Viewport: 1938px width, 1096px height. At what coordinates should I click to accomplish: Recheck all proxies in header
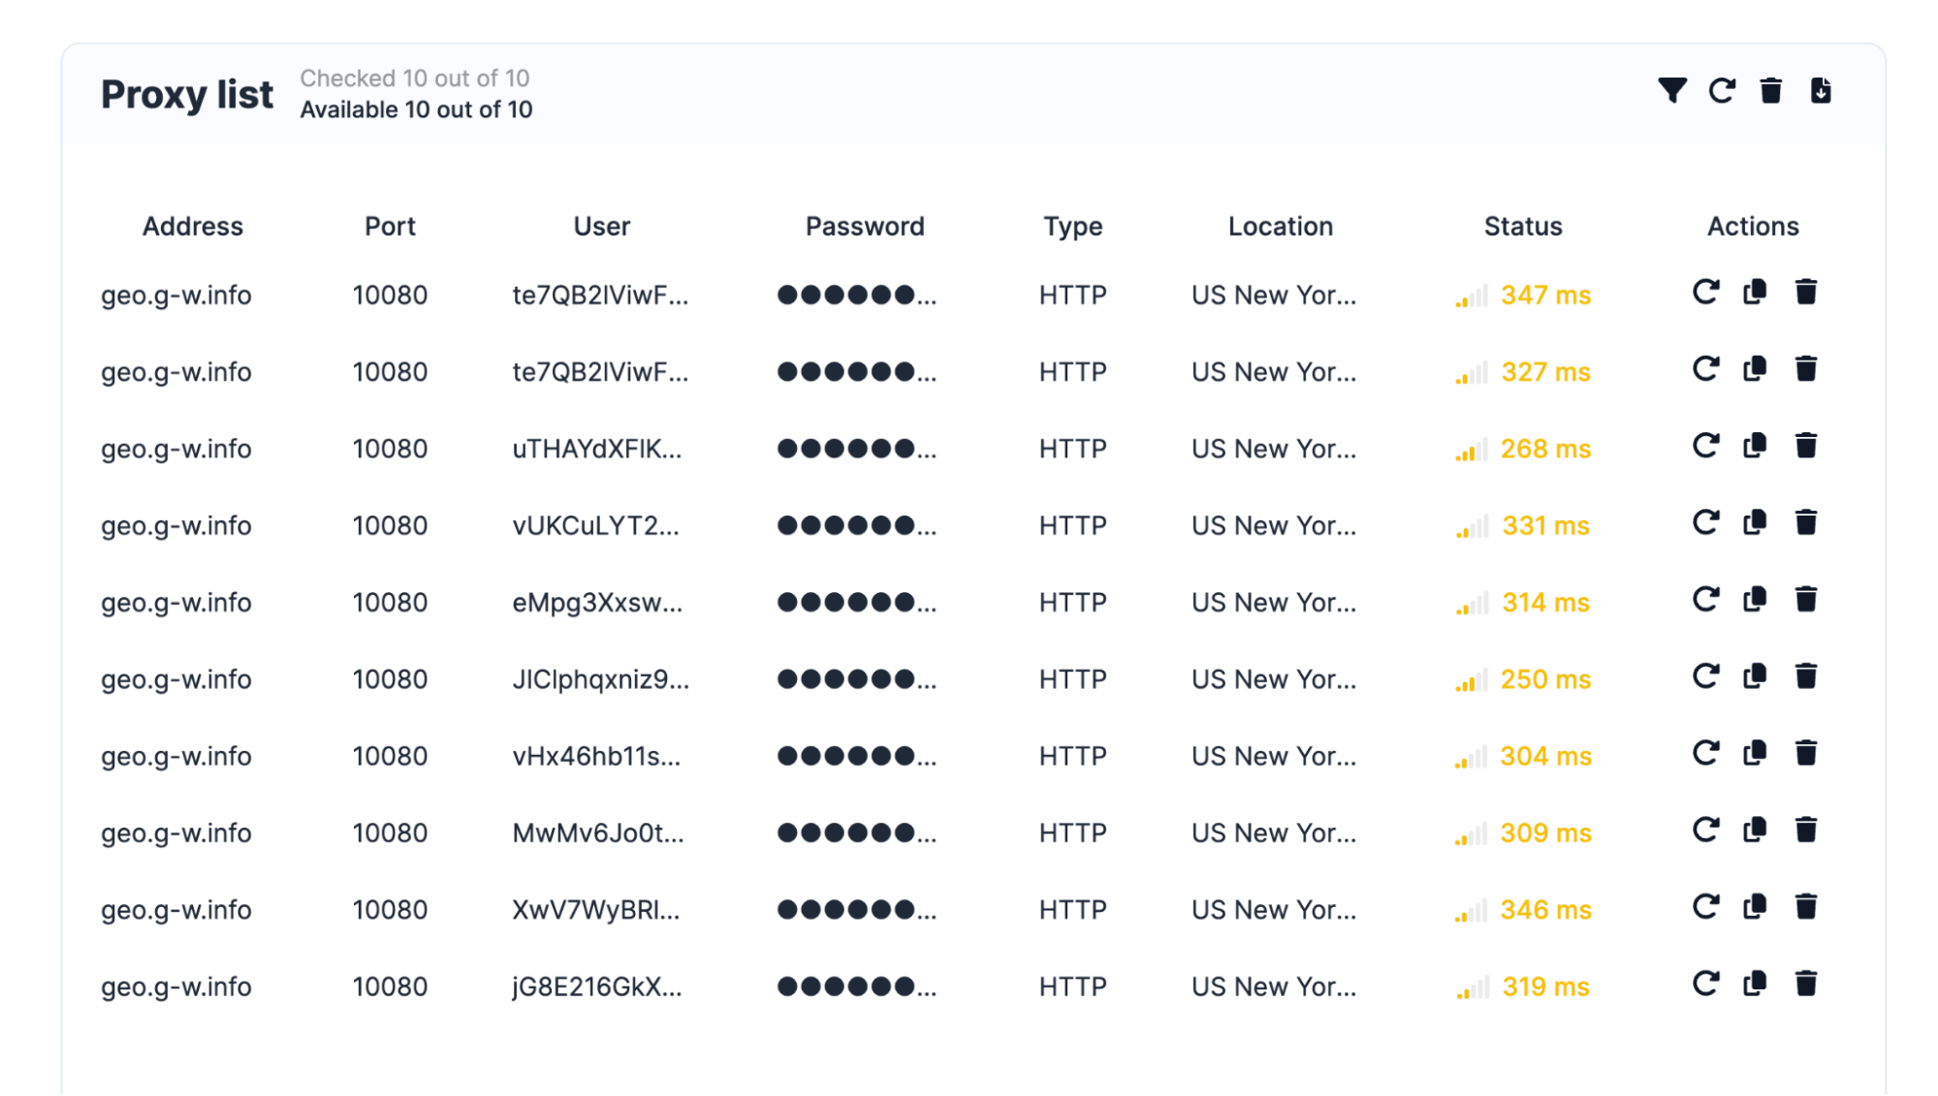pyautogui.click(x=1722, y=91)
